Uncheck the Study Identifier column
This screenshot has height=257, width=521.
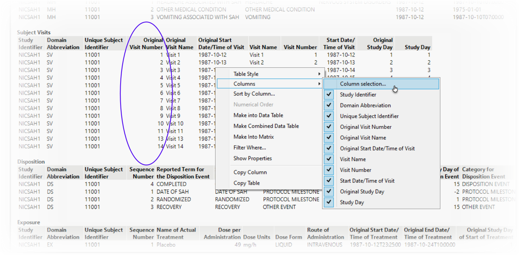pyautogui.click(x=329, y=95)
